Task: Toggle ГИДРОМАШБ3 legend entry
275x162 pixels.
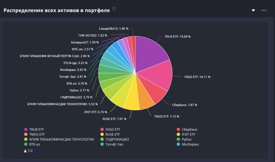Action: tap(115, 139)
